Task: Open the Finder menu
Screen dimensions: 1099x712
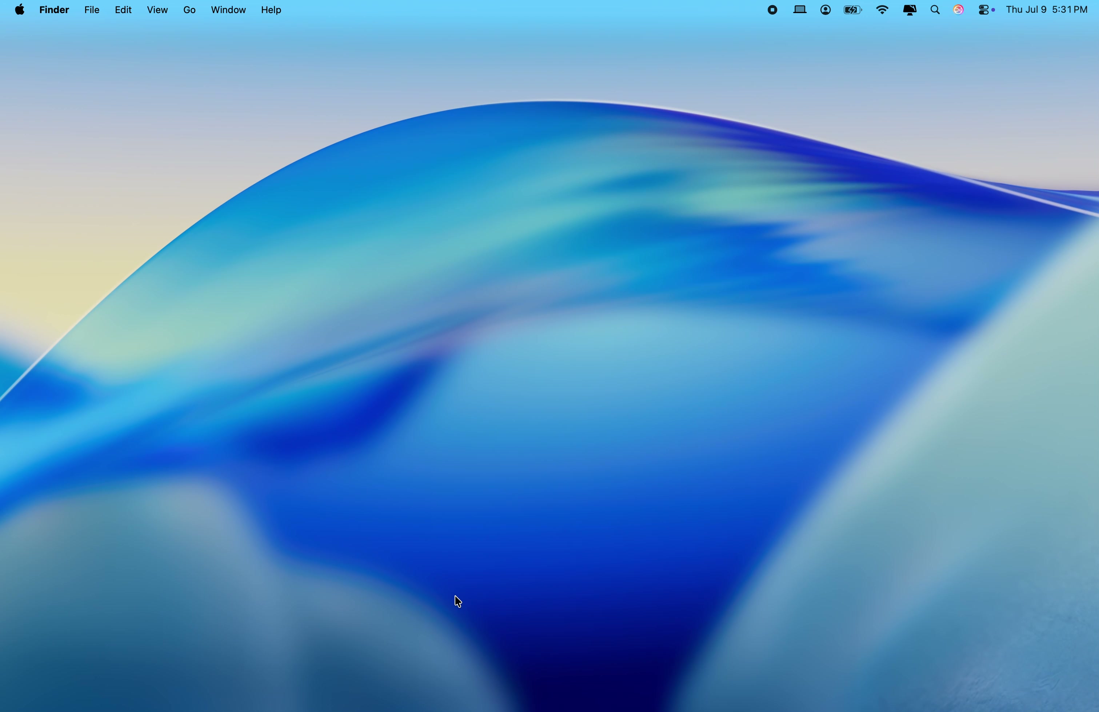Action: tap(54, 10)
